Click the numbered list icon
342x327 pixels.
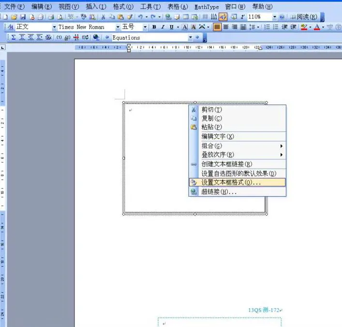(x=268, y=27)
